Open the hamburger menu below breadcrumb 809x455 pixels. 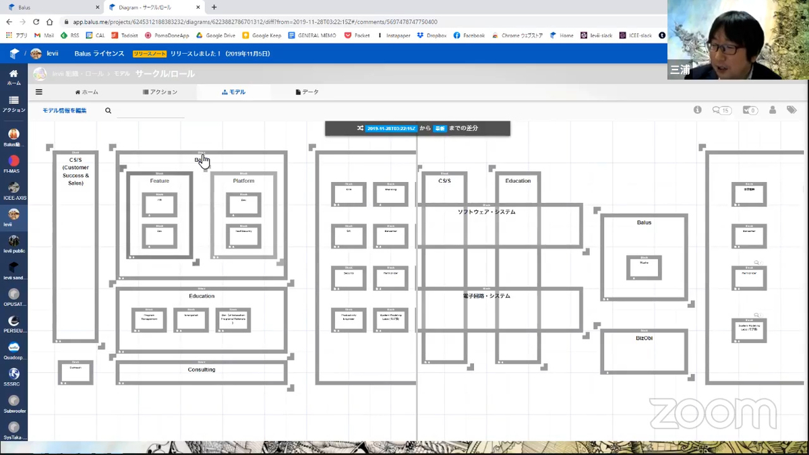(38, 92)
